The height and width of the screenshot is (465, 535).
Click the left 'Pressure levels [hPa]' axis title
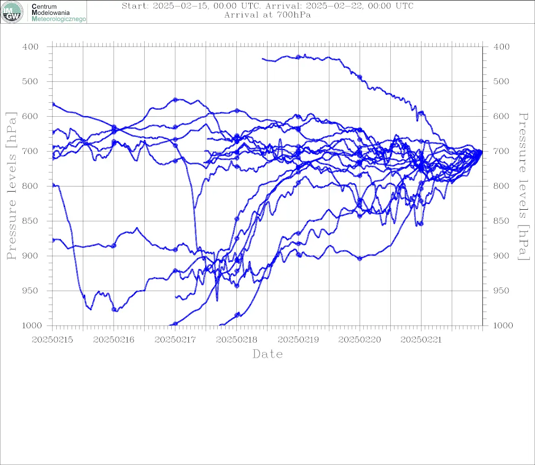(x=11, y=186)
